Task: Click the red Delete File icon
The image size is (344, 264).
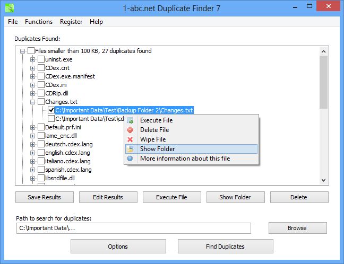Action: point(131,130)
